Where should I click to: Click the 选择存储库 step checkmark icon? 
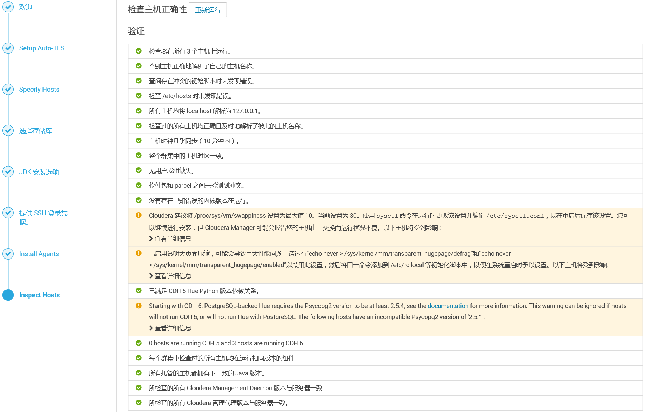pyautogui.click(x=8, y=130)
